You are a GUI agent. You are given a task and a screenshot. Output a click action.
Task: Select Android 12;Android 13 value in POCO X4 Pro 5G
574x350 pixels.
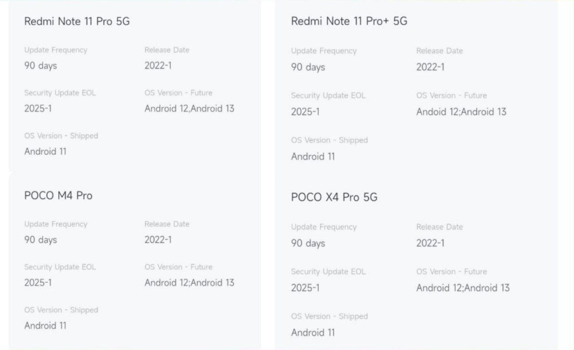point(462,288)
